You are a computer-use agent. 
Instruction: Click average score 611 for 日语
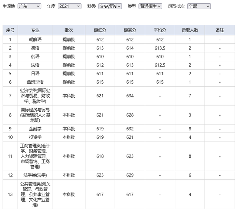[x=160, y=74]
